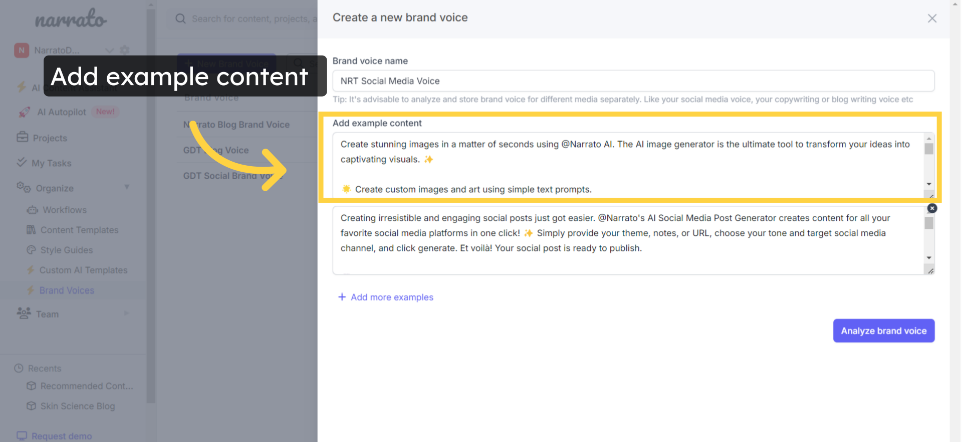962x442 pixels.
Task: Click the Style Guides palette icon
Action: [31, 249]
